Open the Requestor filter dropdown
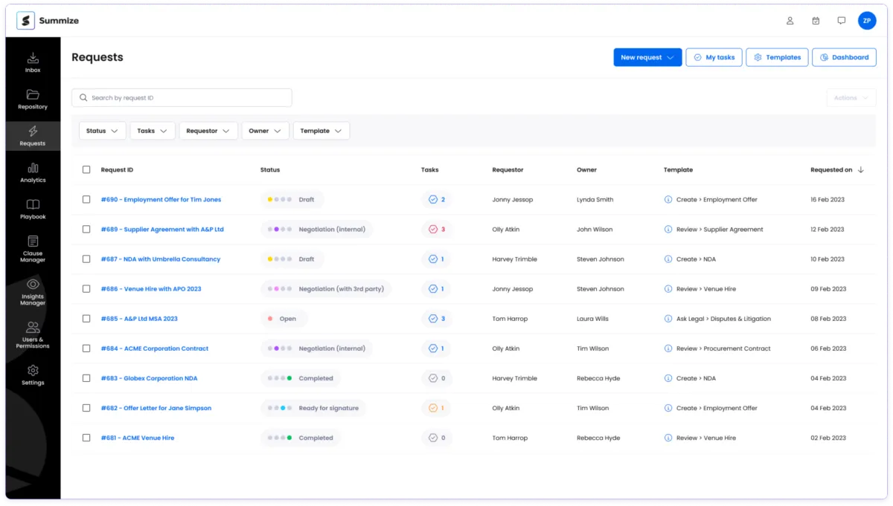 [x=208, y=131]
